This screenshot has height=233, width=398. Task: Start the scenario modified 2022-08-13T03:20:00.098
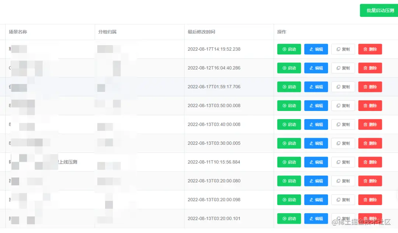click(289, 200)
